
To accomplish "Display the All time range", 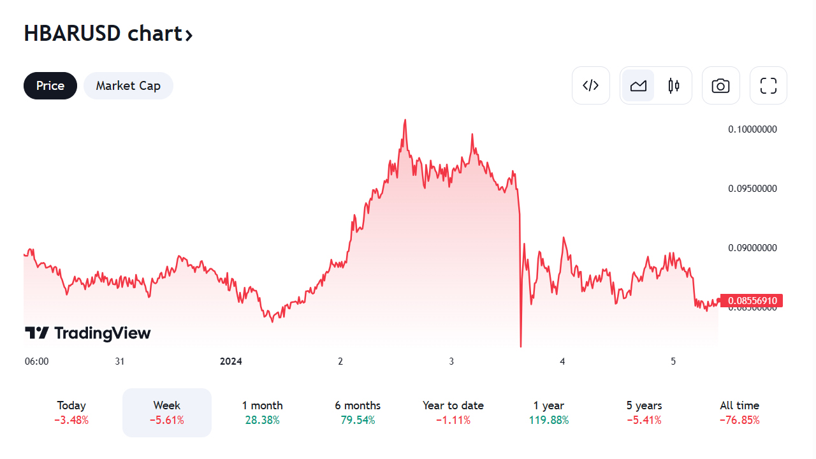I will pos(739,412).
